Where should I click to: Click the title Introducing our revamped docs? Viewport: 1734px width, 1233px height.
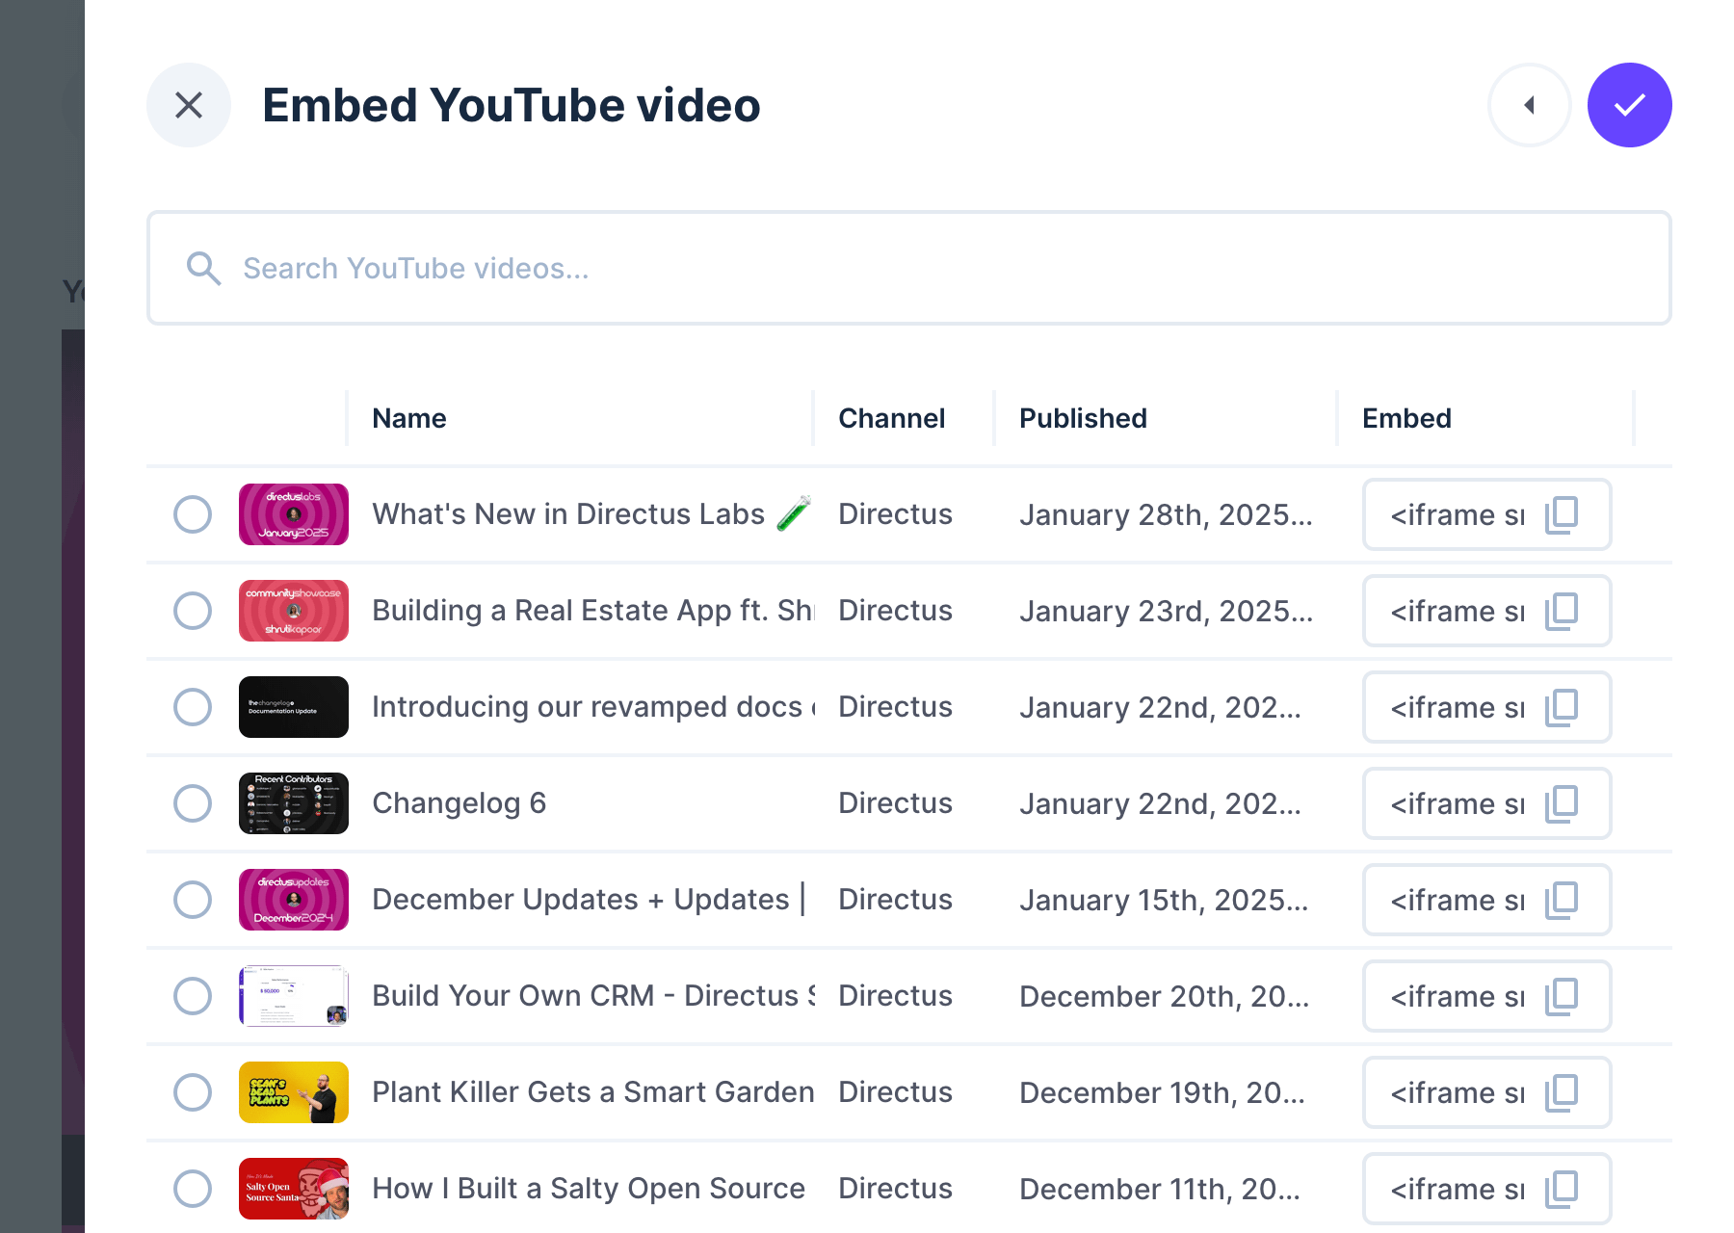tap(592, 707)
